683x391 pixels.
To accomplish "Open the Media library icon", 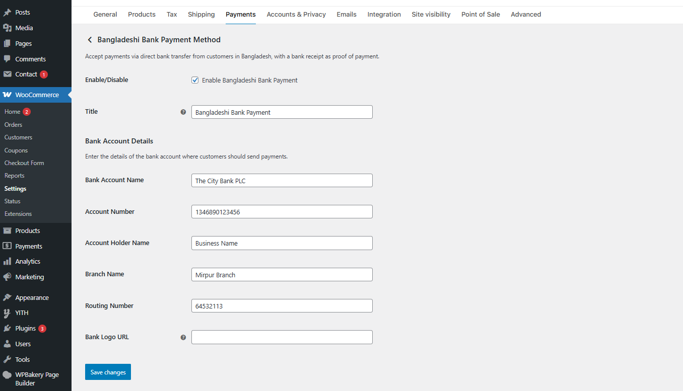I will pyautogui.click(x=7, y=28).
